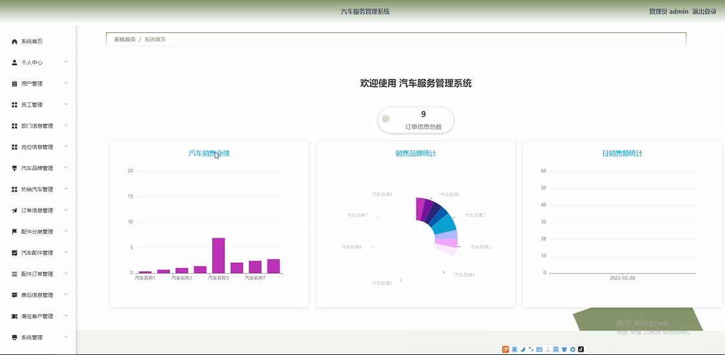The image size is (725, 355).
Task: Click the 汽车名称1 axis label
Action: tap(145, 278)
